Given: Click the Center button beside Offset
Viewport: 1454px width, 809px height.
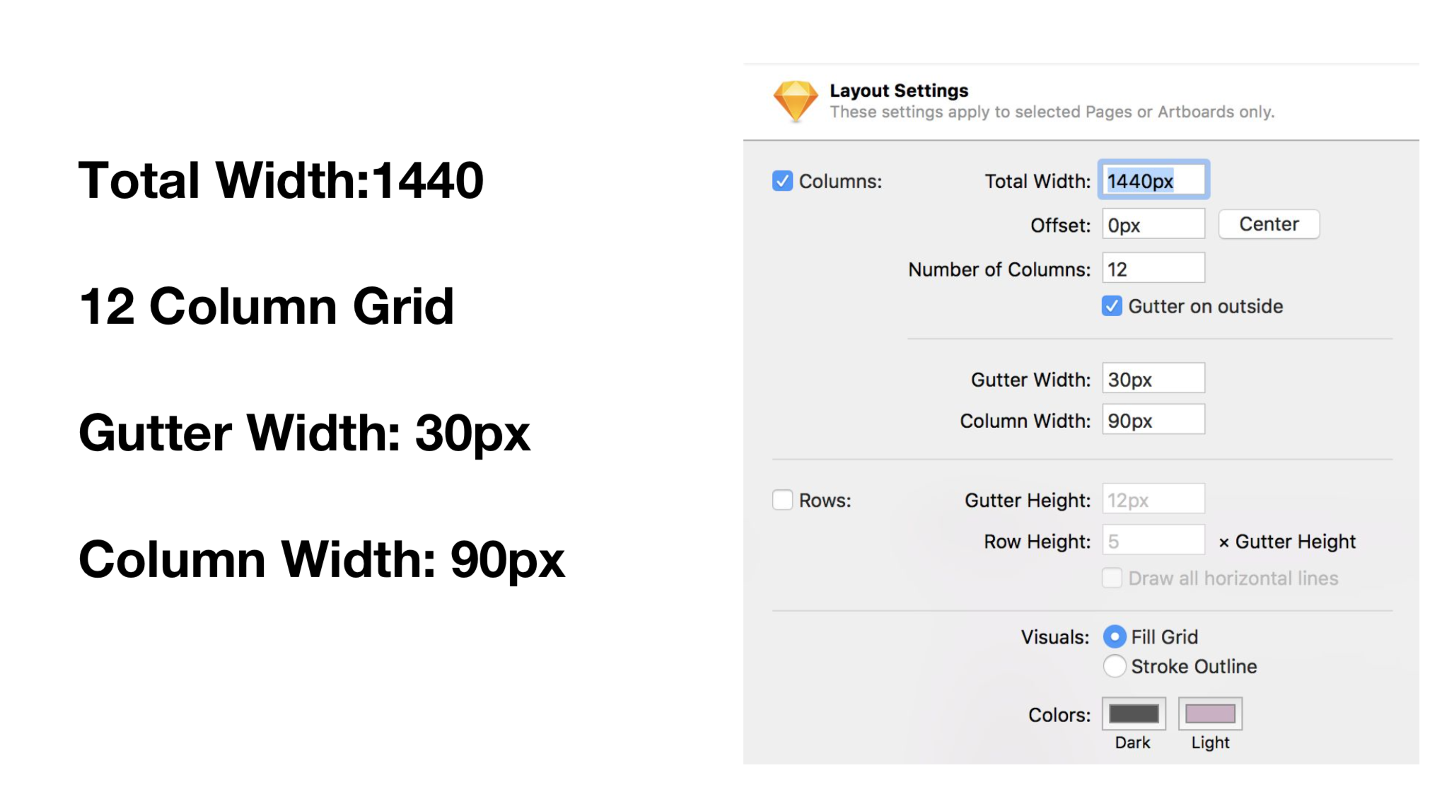Looking at the screenshot, I should point(1269,224).
